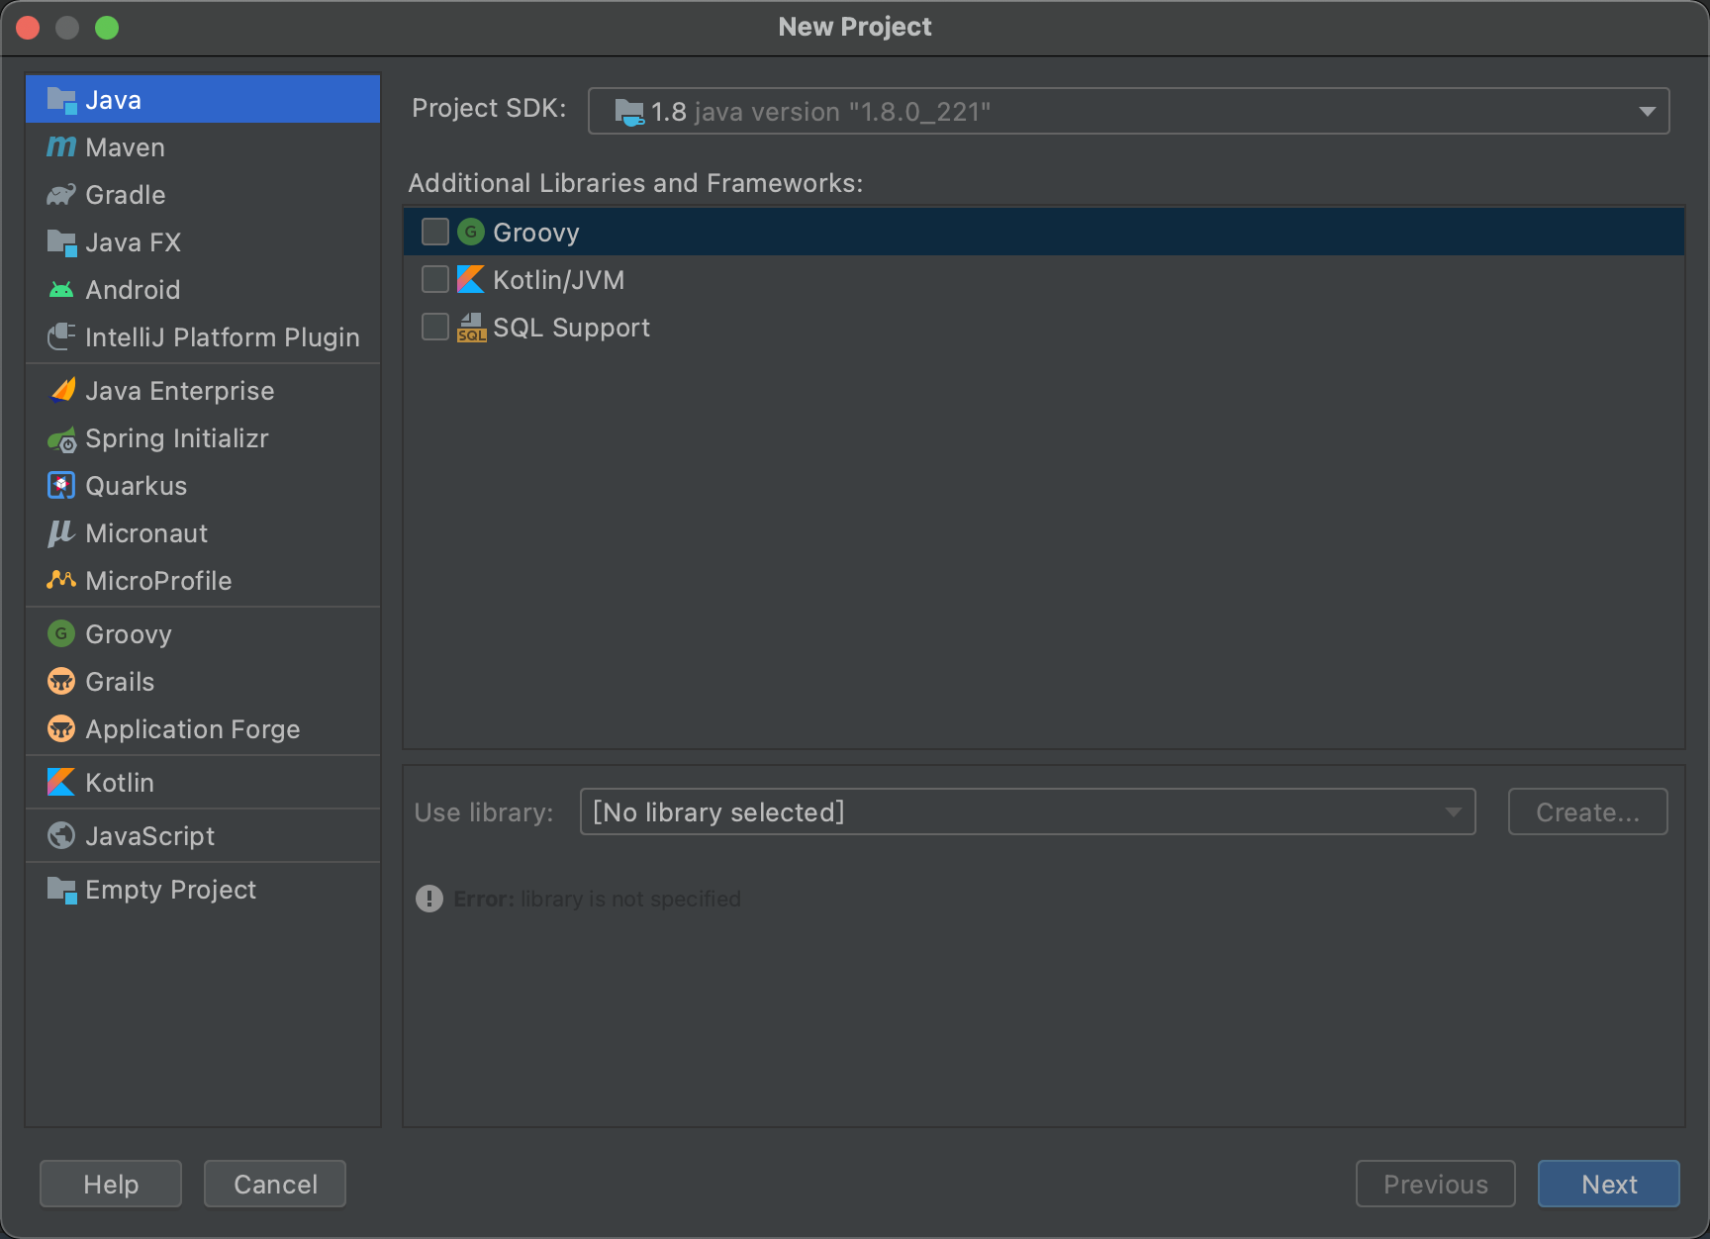Select the Kotlin logo icon in sidebar
Screen dimensions: 1710x1239
(x=60, y=783)
